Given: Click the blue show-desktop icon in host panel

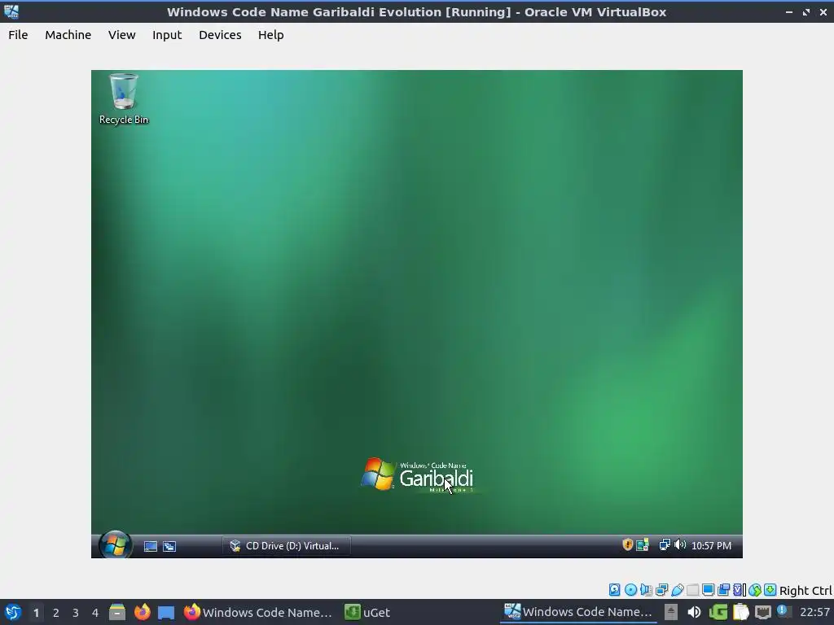Looking at the screenshot, I should [166, 613].
